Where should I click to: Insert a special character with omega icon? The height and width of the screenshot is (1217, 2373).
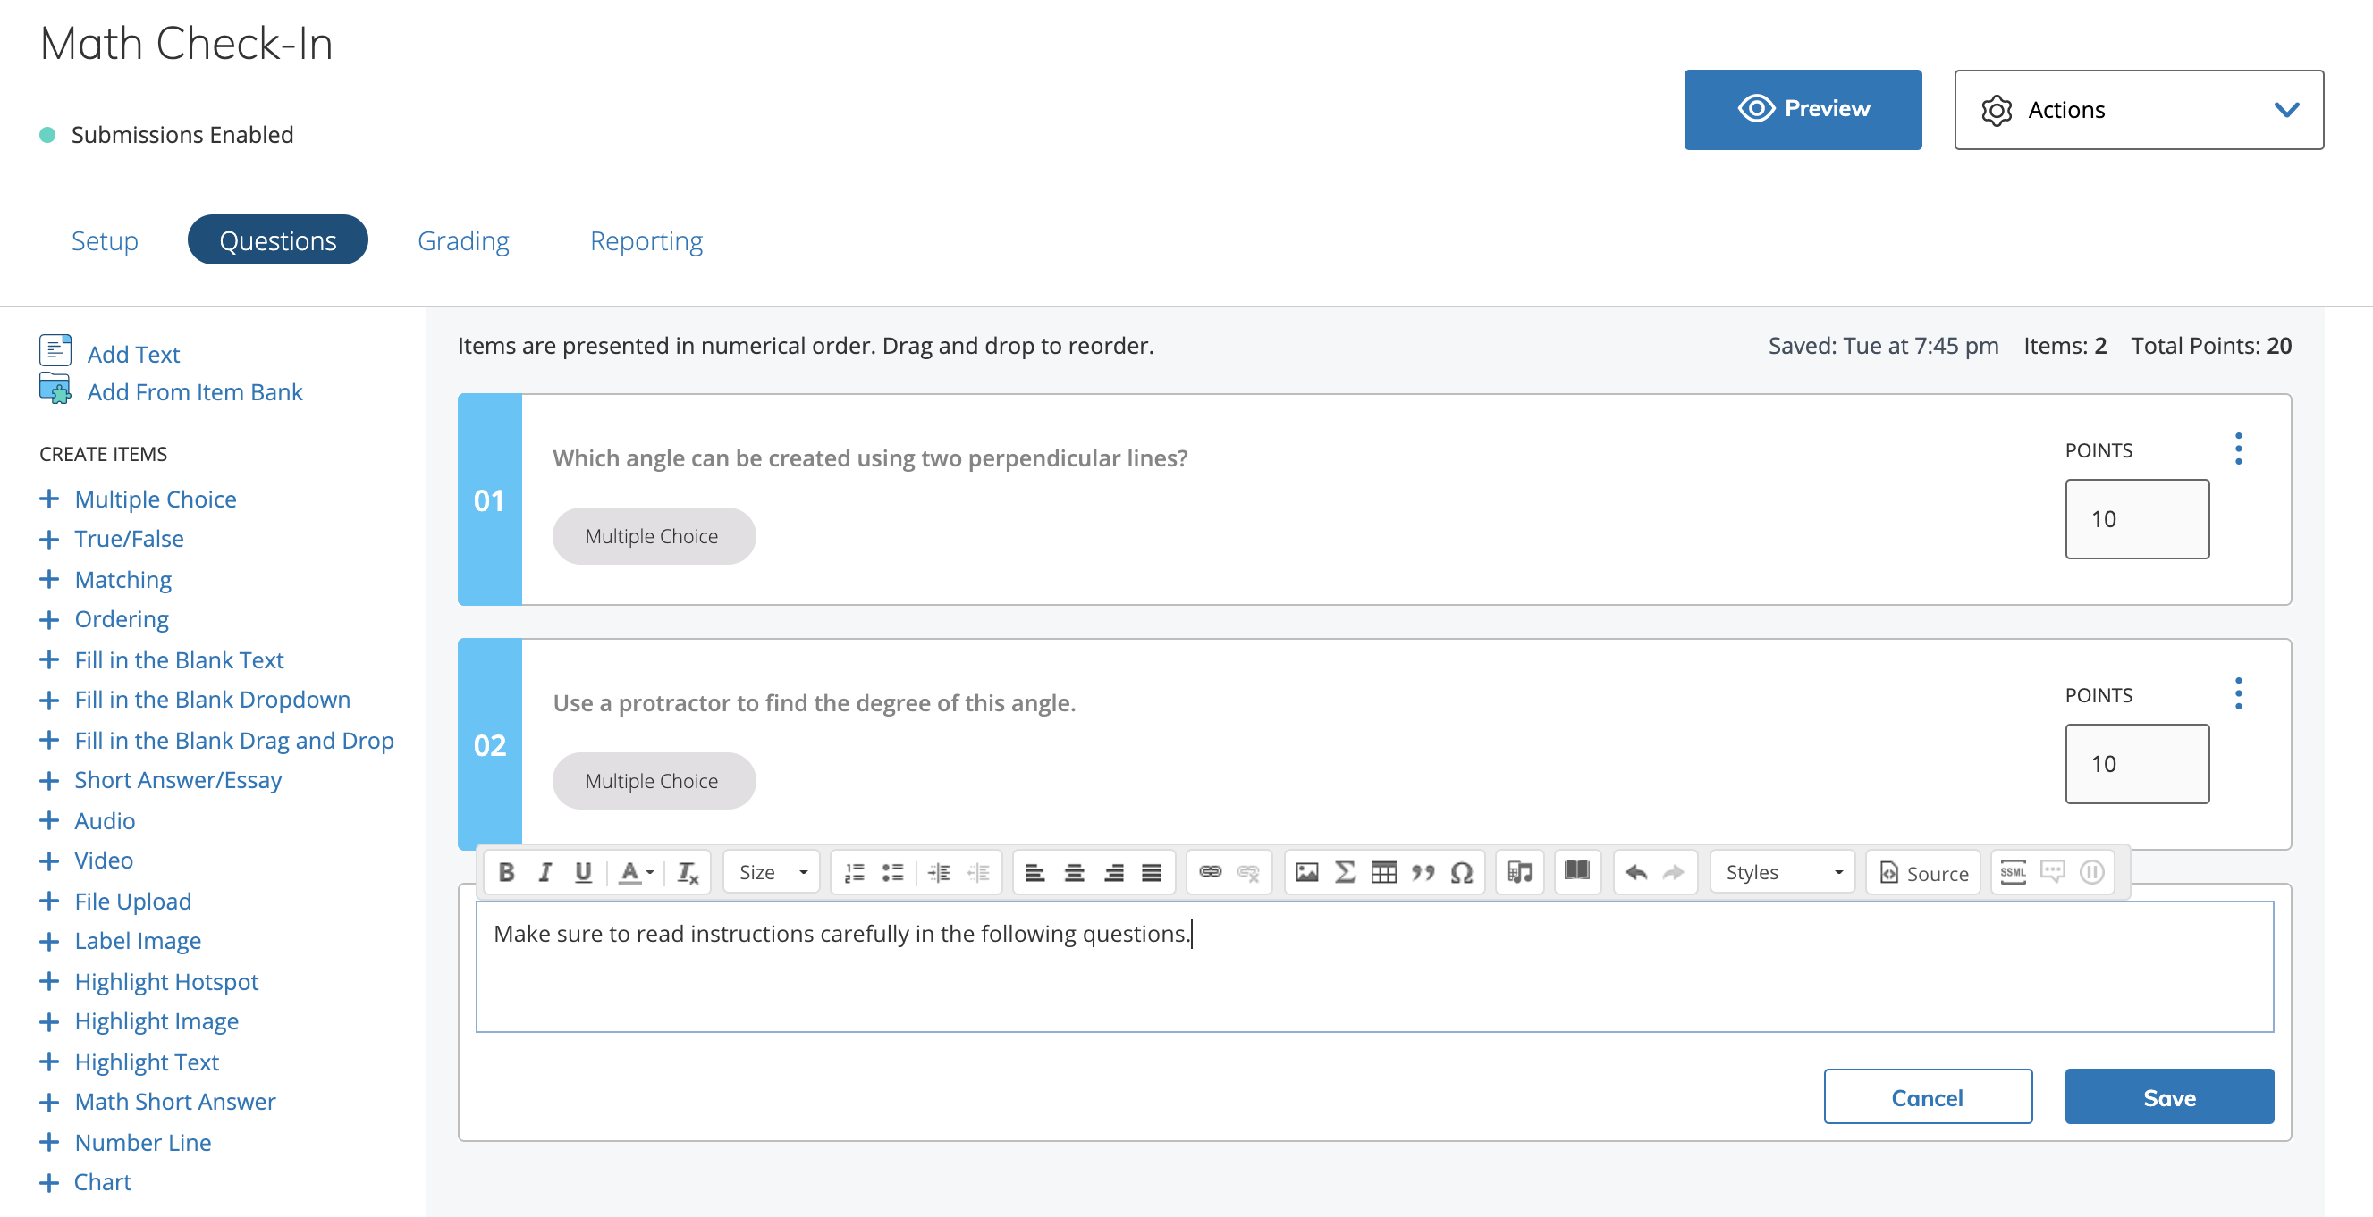(1461, 872)
